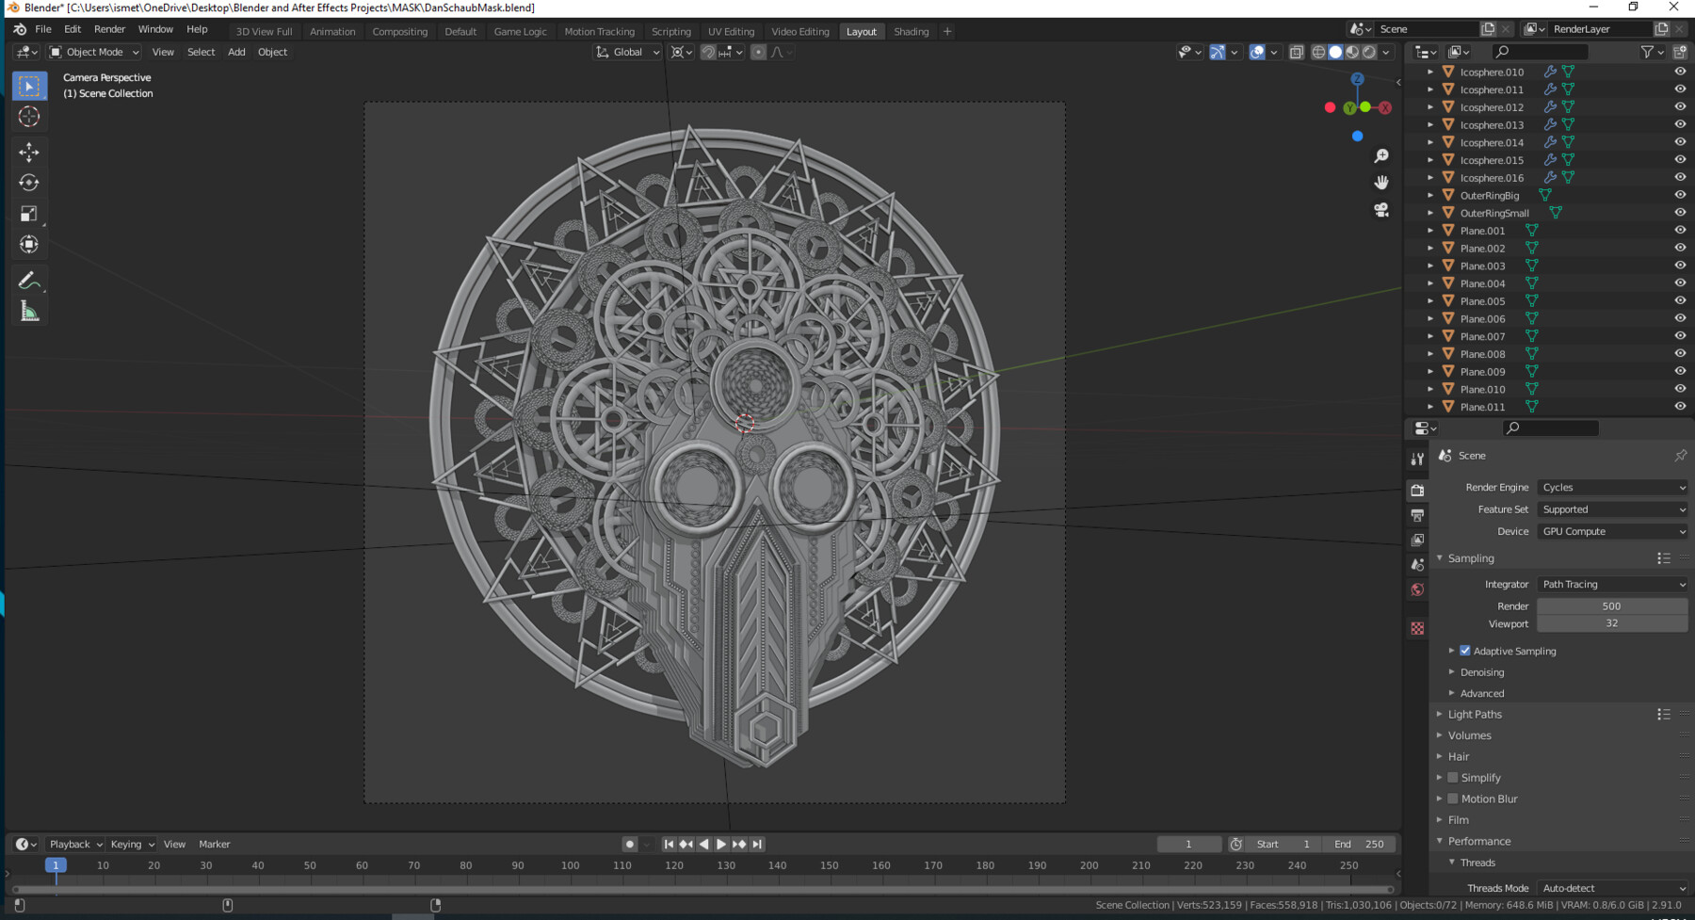Image resolution: width=1695 pixels, height=920 pixels.
Task: Select the Rotate tool in the left toolbar
Action: [x=29, y=183]
